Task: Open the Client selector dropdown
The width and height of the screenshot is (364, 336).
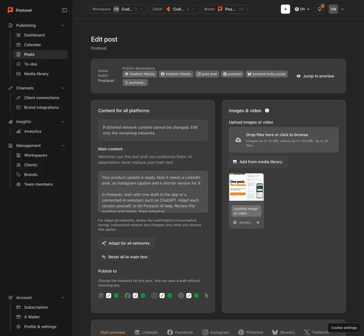Action: click(173, 9)
